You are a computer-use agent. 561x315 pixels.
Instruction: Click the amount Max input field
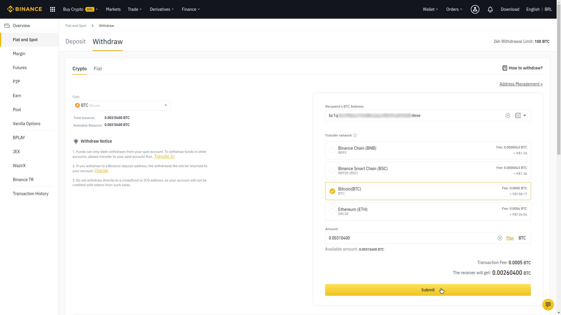pos(510,238)
